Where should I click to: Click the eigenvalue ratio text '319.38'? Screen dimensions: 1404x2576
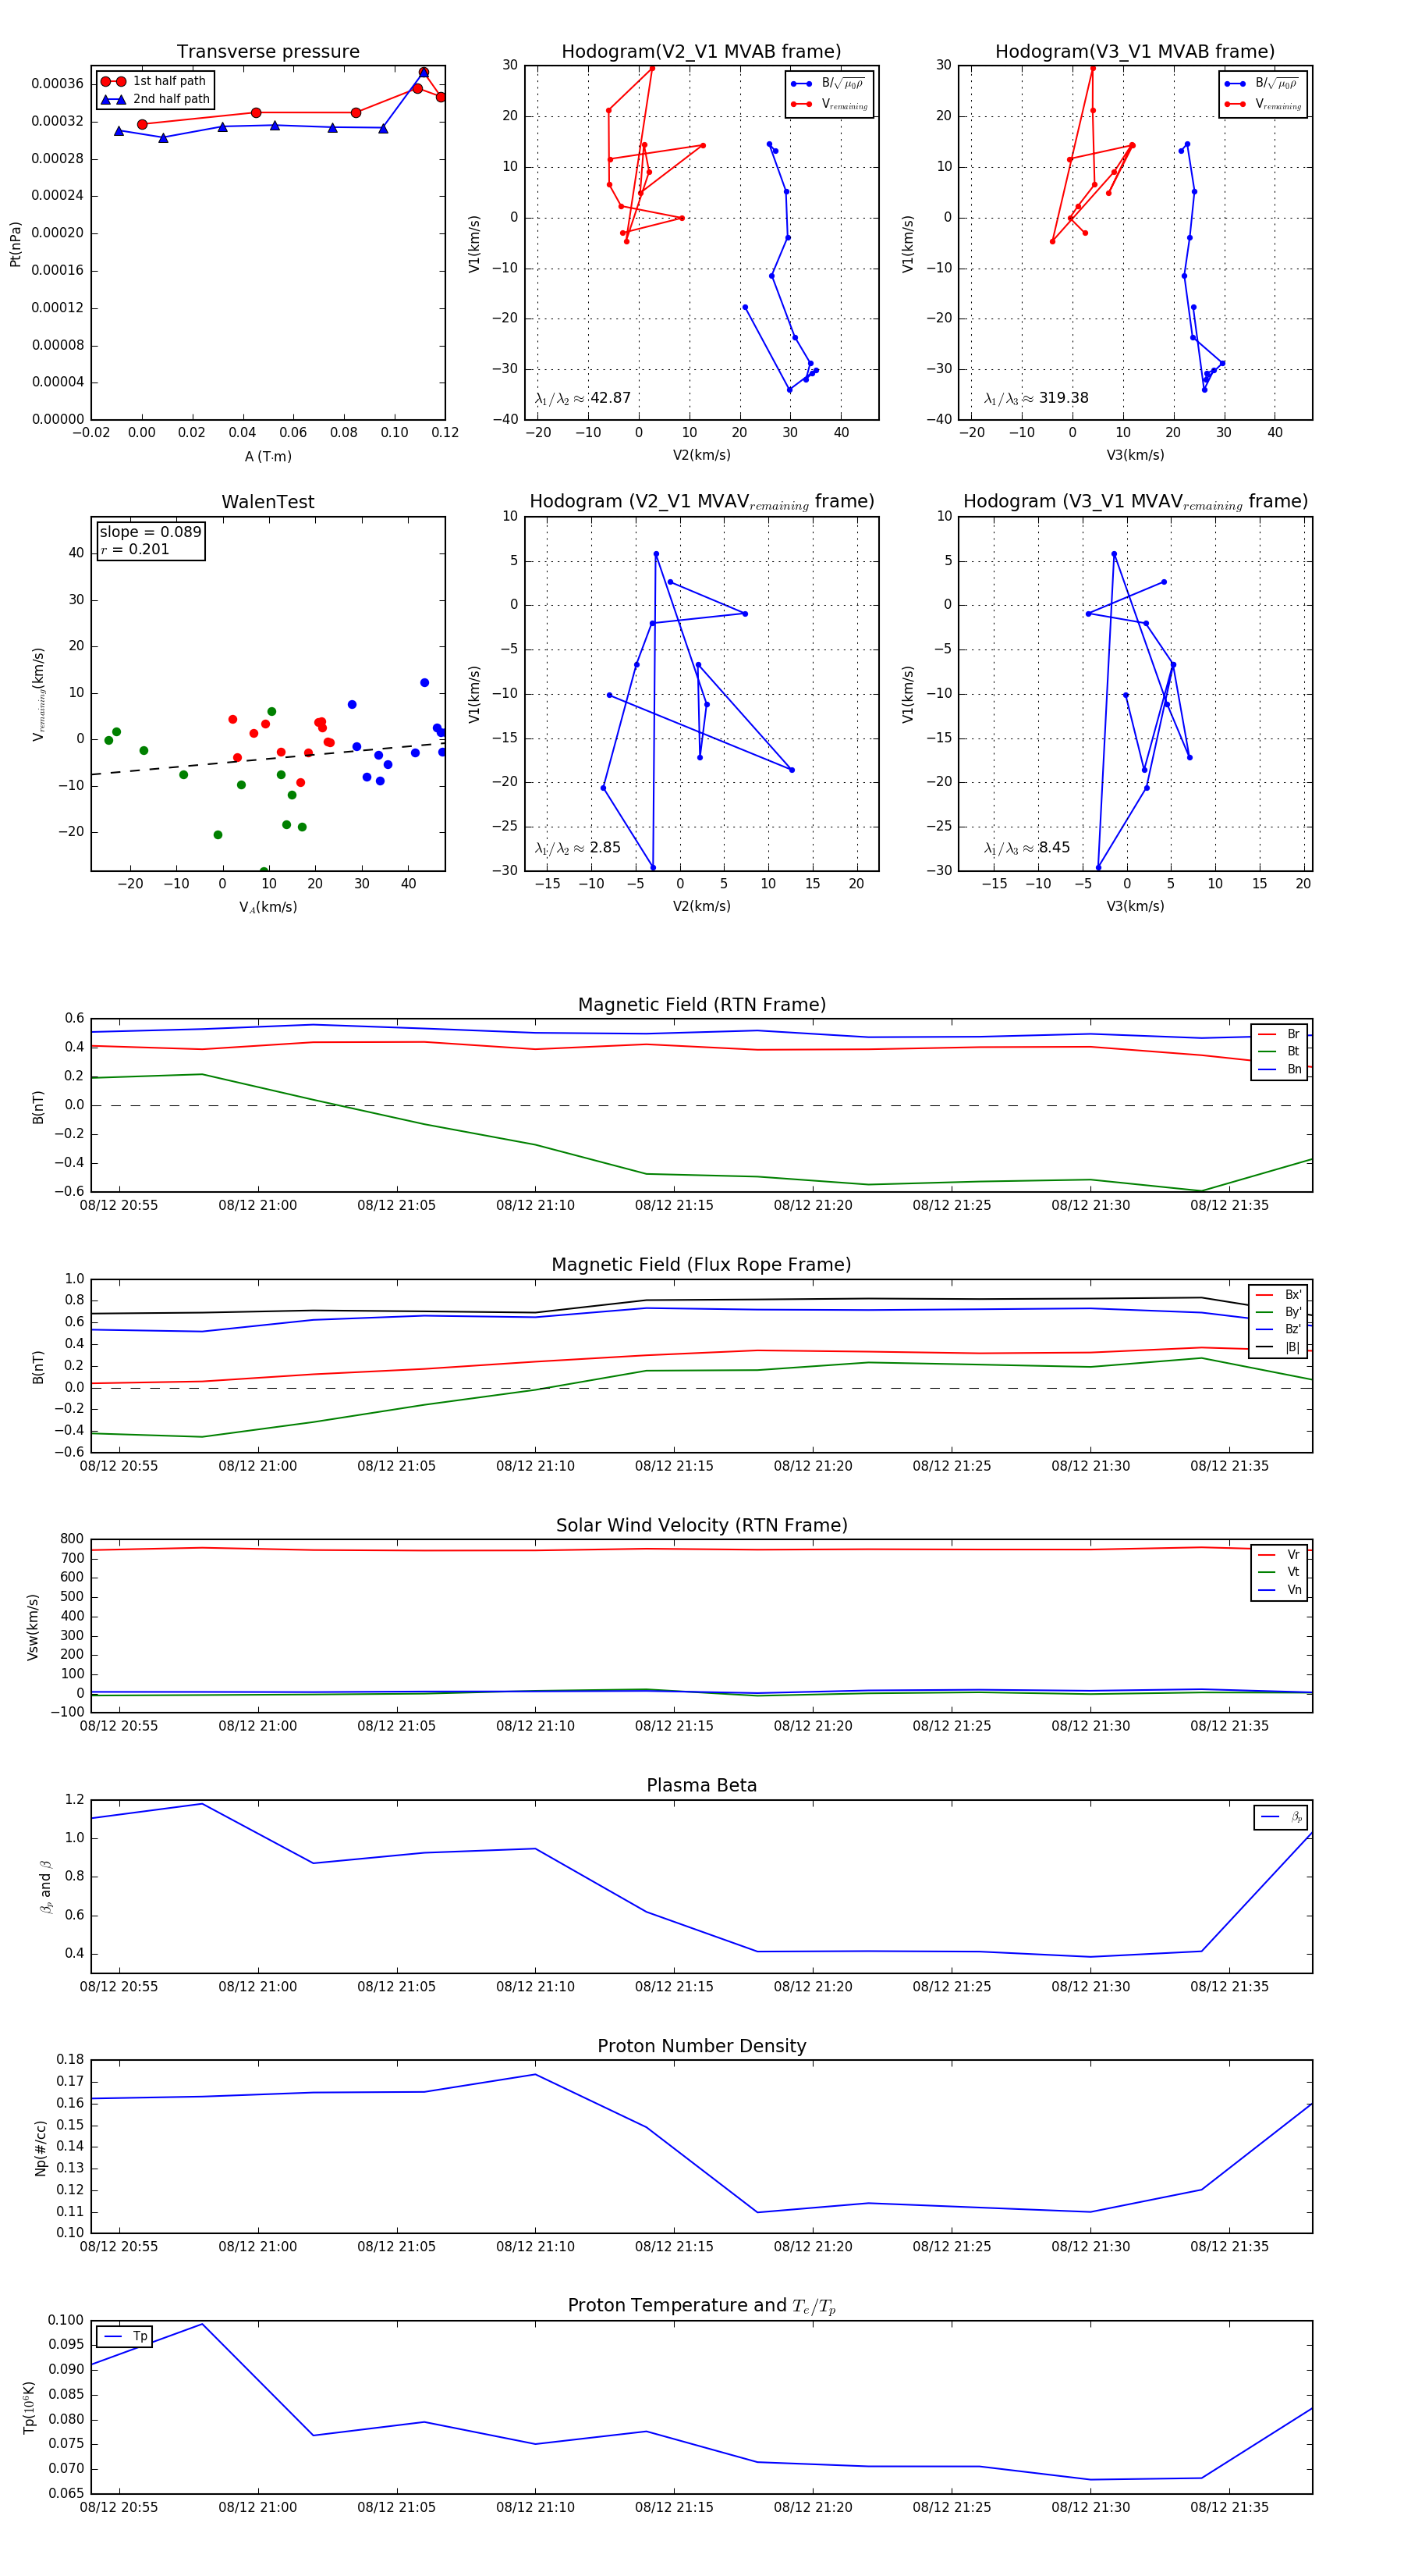pos(1063,397)
